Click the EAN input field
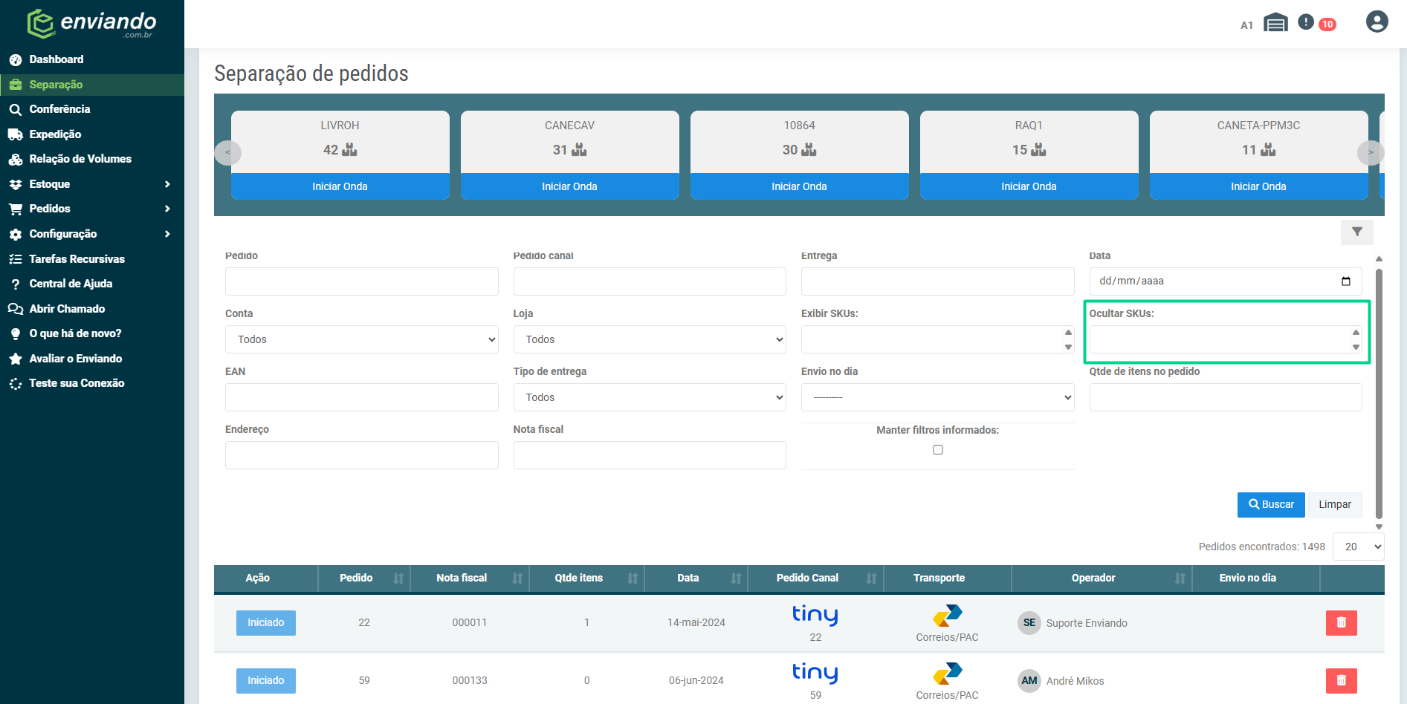Viewport: 1407px width, 704px height. coord(361,397)
